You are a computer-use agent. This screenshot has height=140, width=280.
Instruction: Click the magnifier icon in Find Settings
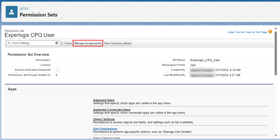click(x=9, y=43)
